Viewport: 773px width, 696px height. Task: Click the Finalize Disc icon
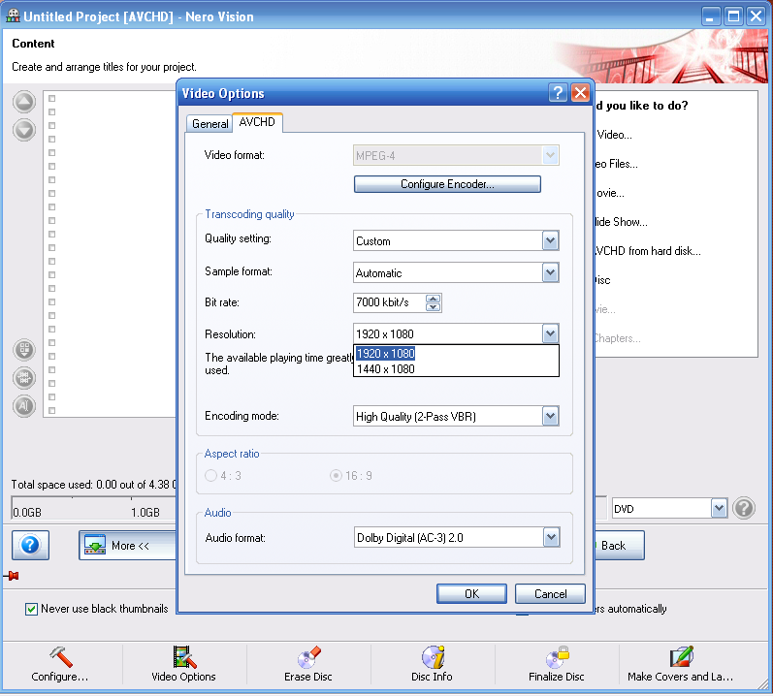tap(557, 657)
